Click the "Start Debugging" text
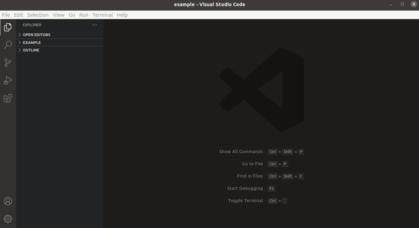This screenshot has width=419, height=228. (245, 188)
